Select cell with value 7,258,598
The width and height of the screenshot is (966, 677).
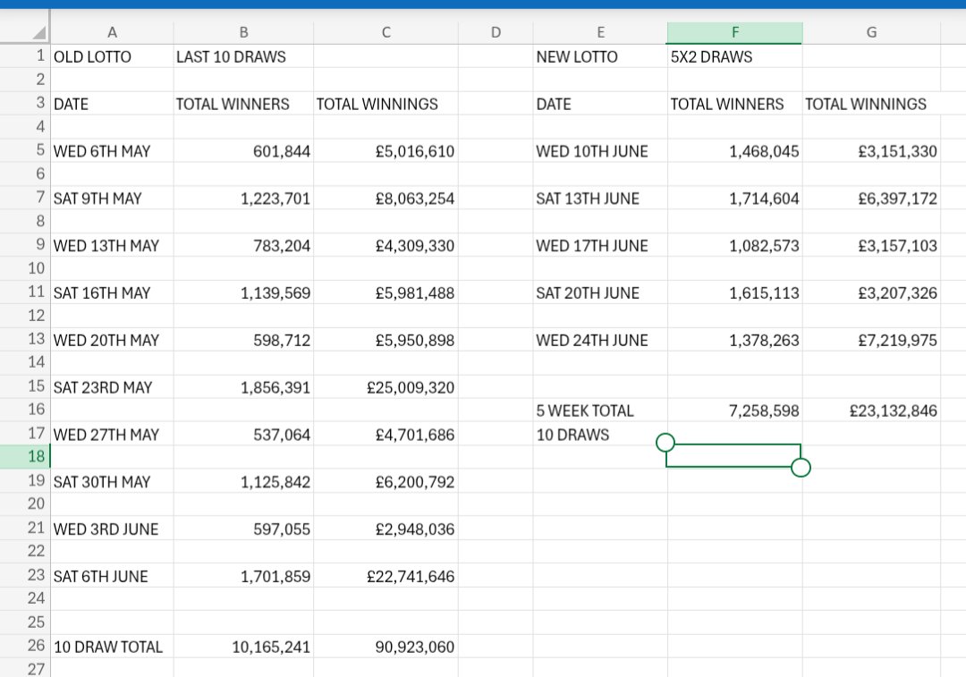pos(735,410)
